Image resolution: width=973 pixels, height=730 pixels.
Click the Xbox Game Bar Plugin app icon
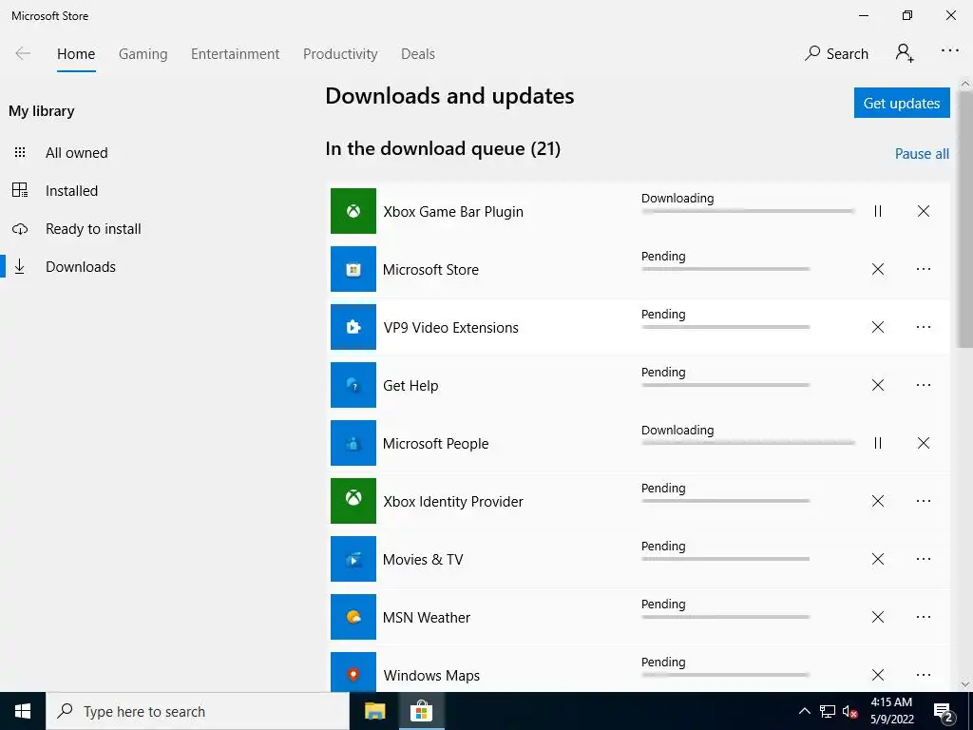click(x=353, y=211)
